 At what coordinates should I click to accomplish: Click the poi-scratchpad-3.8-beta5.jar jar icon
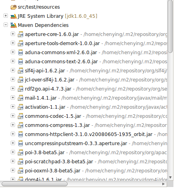(21, 162)
